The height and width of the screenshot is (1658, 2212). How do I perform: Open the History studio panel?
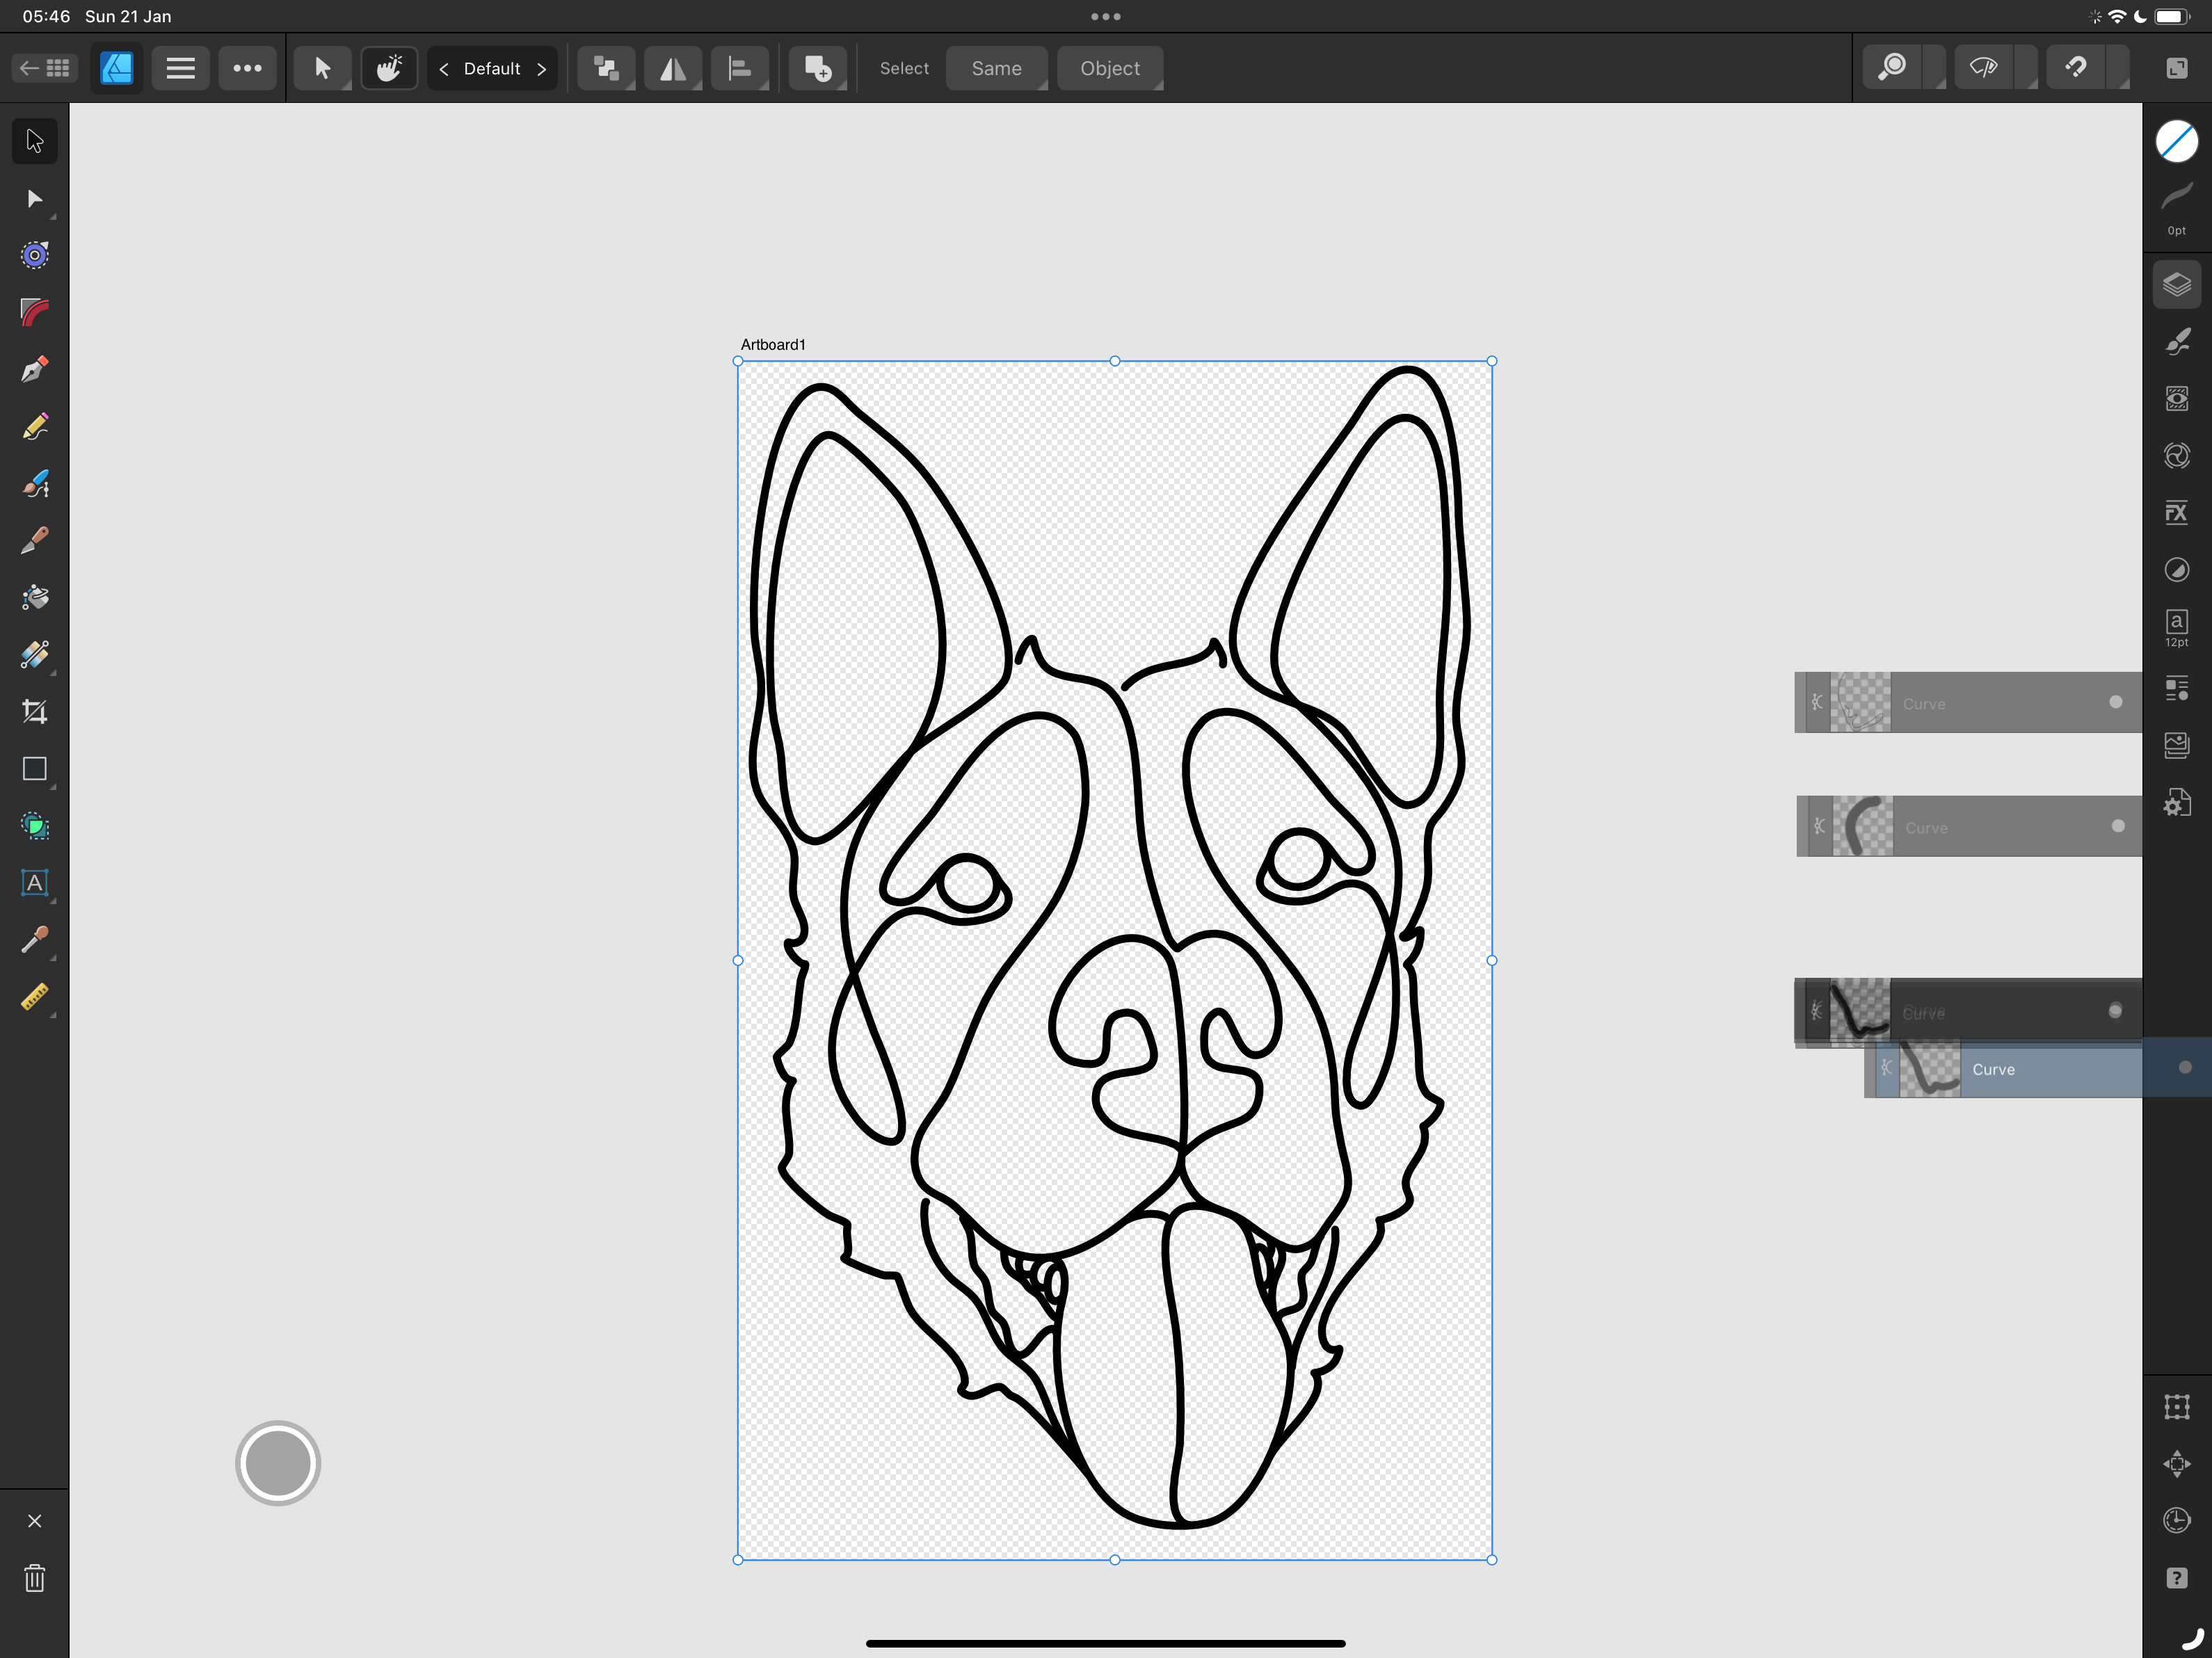[2177, 1521]
